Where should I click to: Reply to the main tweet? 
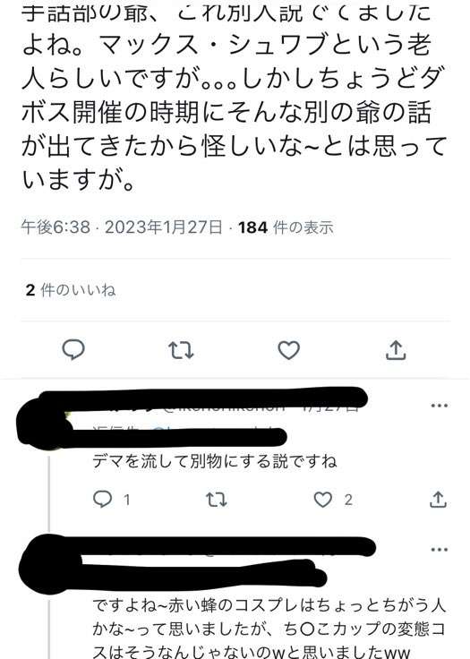tap(73, 350)
